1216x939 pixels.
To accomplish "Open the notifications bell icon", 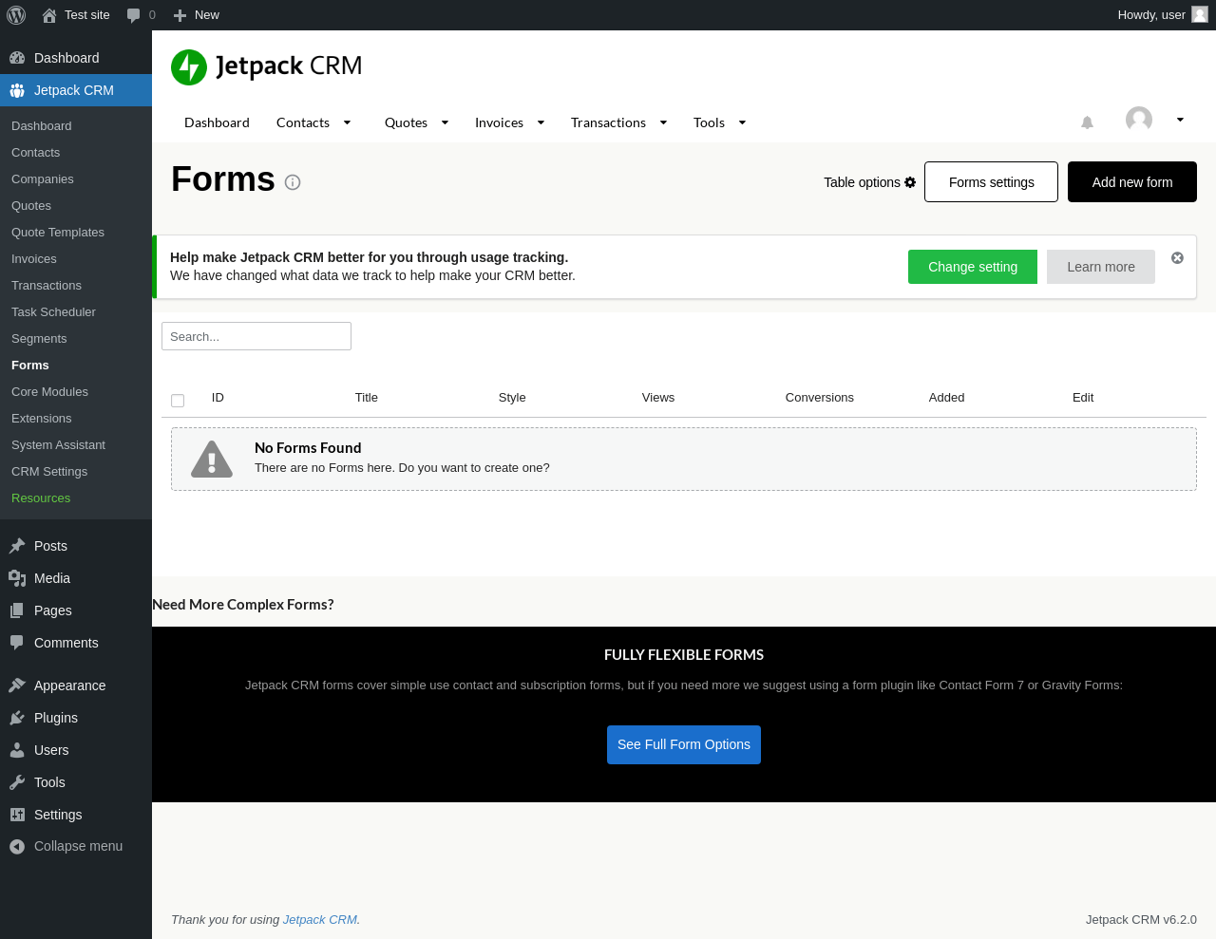I will (1088, 122).
